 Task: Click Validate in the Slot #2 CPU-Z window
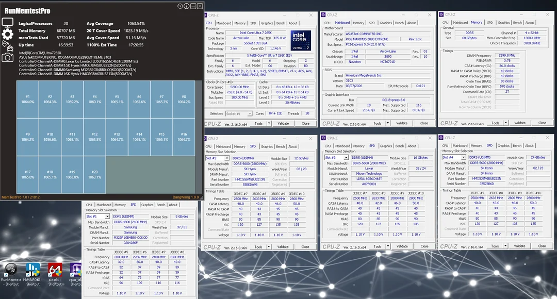click(283, 246)
